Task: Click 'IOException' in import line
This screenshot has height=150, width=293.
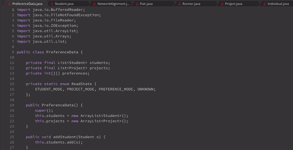Action: click(64, 26)
